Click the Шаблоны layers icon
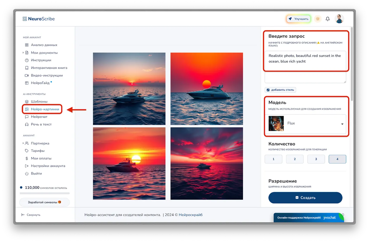 point(27,102)
